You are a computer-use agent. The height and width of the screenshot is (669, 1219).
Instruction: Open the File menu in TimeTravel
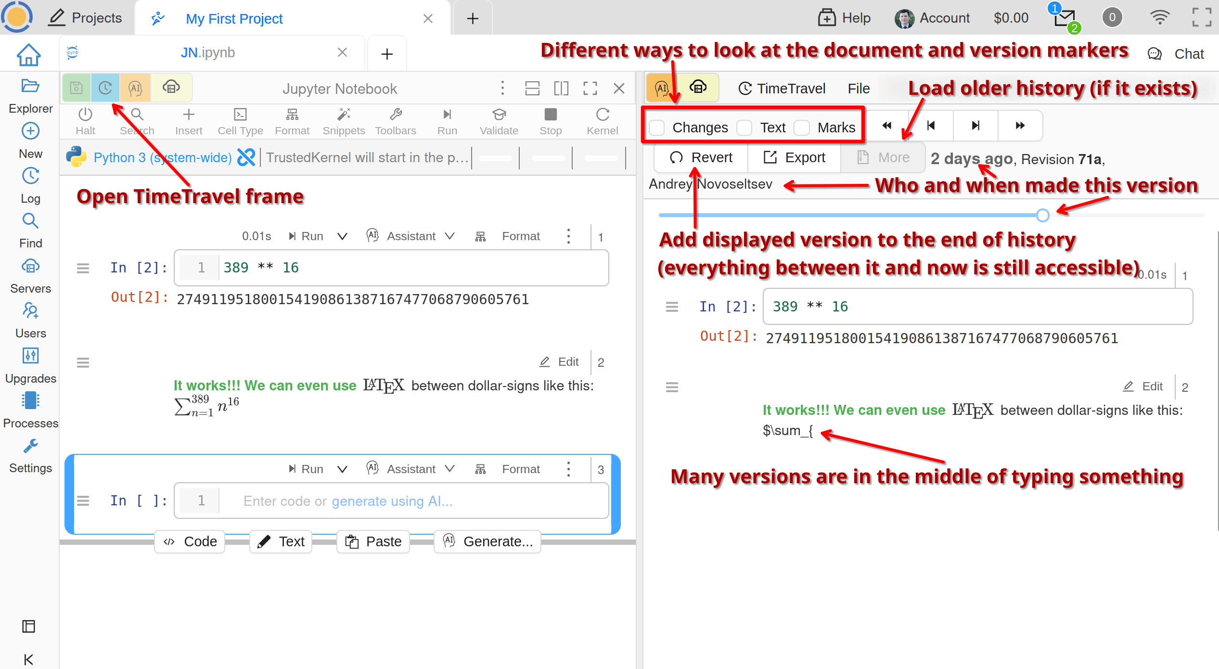tap(859, 89)
